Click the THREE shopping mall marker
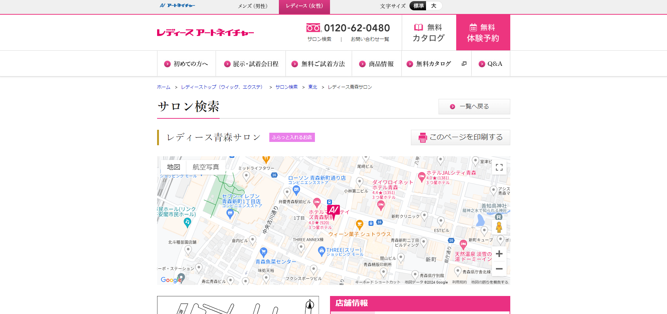 (322, 251)
